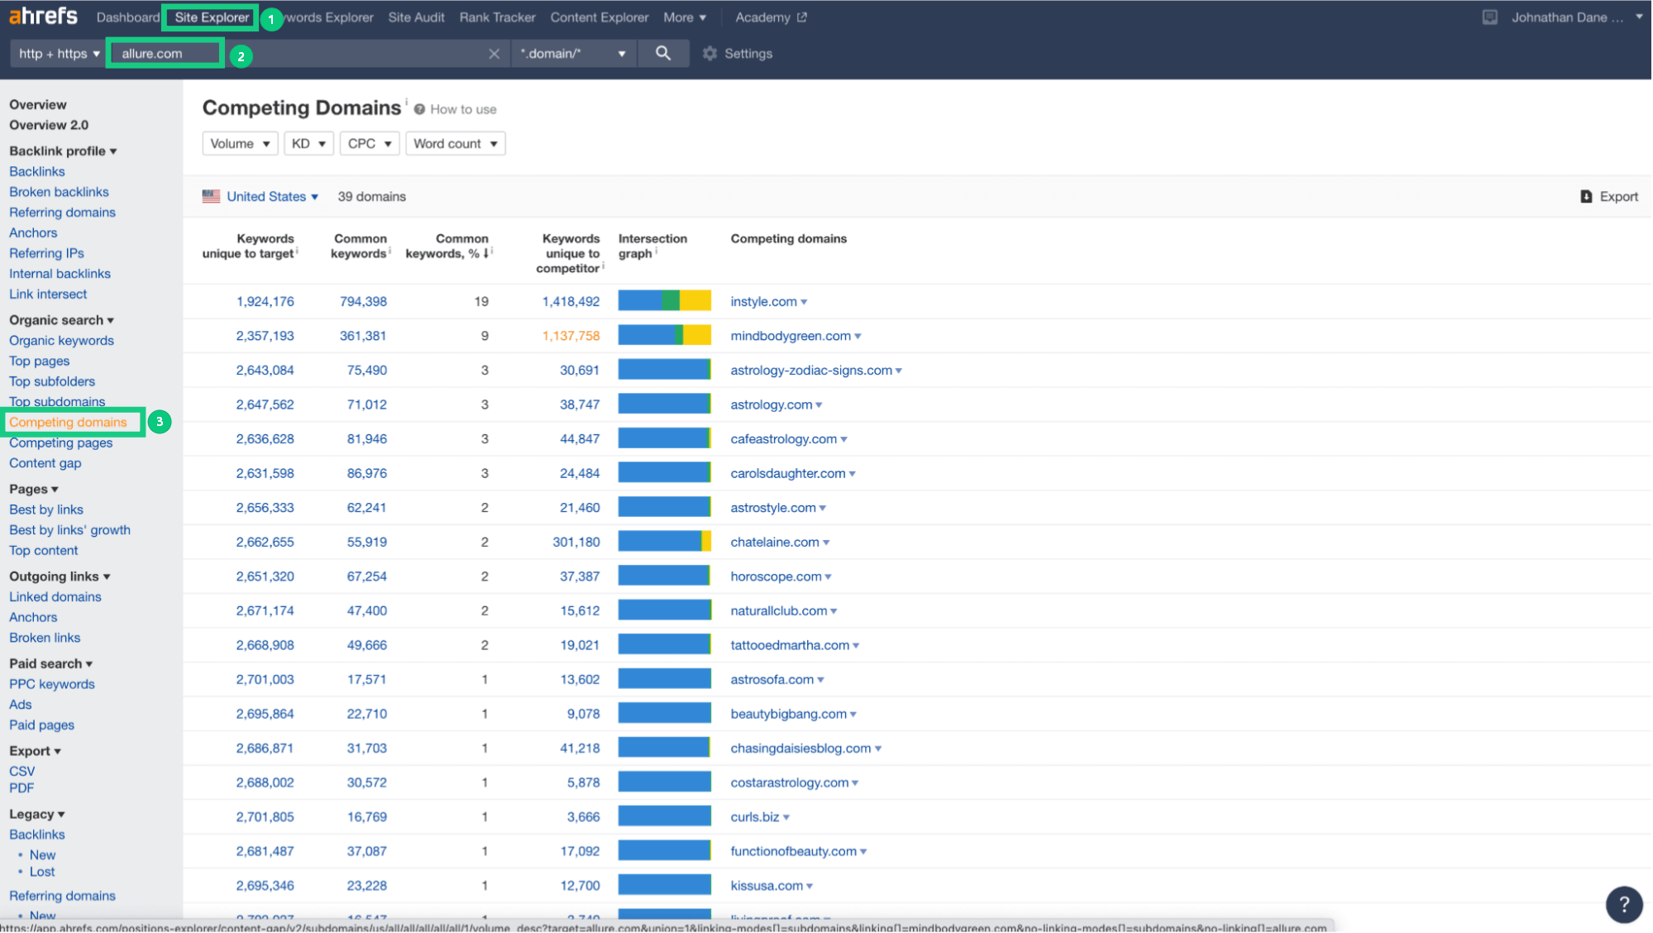Screen dimensions: 1653x933
Task: Open the http + https protocol dropdown
Action: coord(59,54)
